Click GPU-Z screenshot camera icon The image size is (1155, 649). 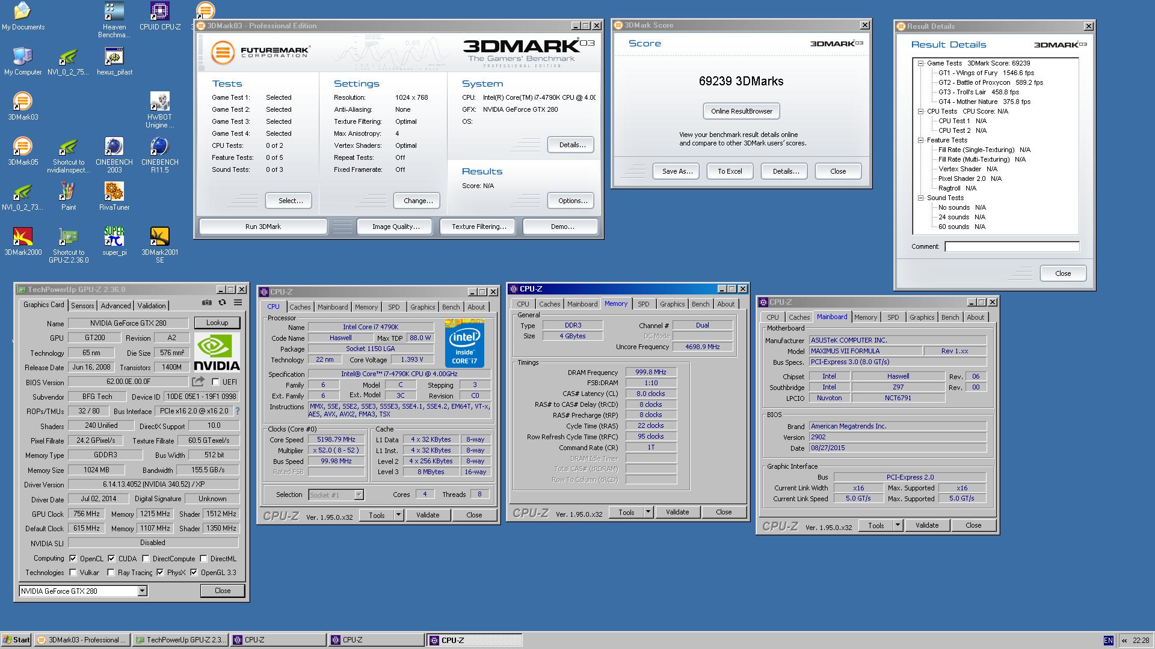(x=206, y=303)
